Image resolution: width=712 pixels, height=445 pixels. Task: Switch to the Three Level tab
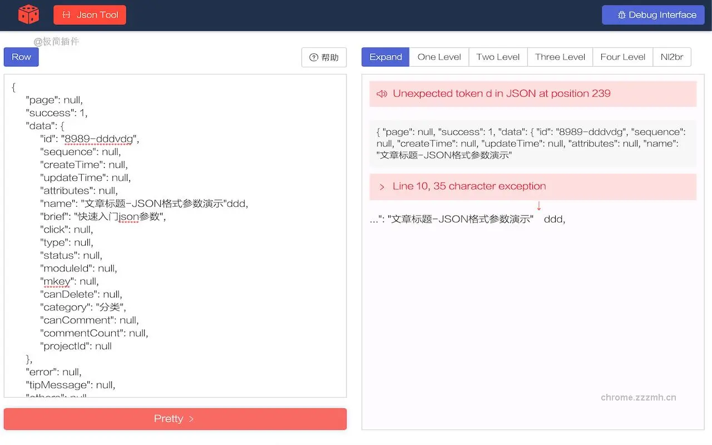click(560, 57)
